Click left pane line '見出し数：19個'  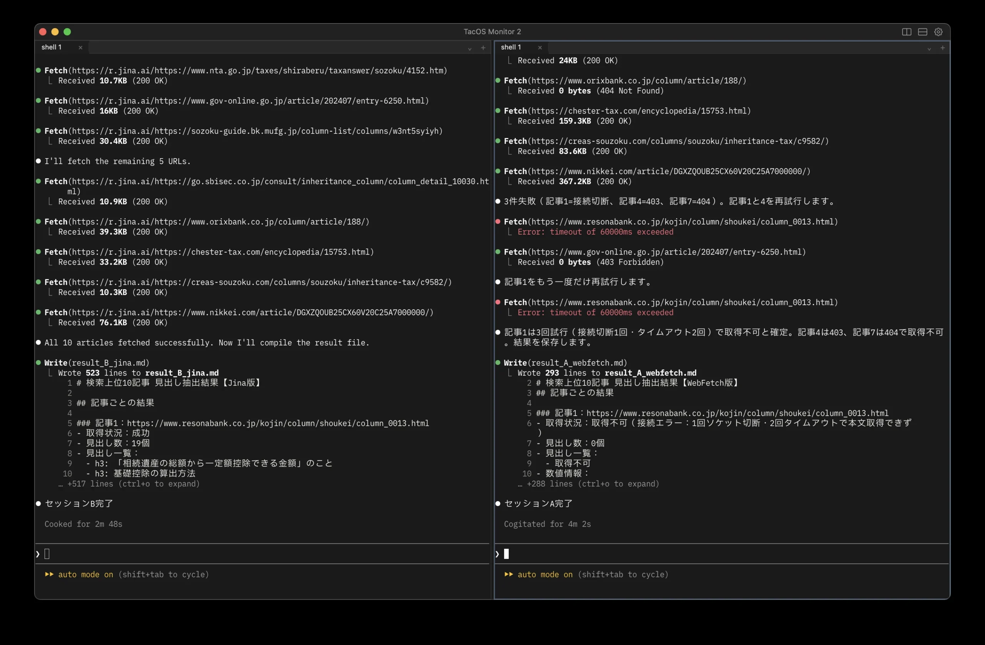tap(117, 443)
